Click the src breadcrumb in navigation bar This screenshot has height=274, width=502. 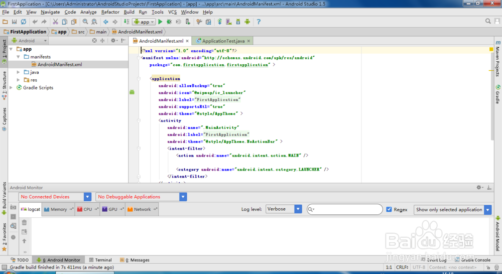coord(79,32)
